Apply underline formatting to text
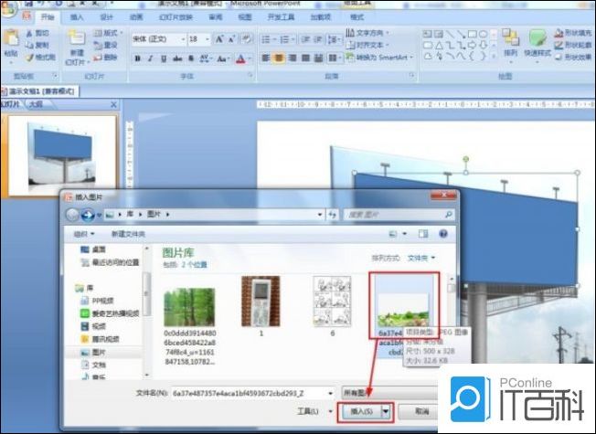Viewport: 596px width, 434px height. point(164,58)
